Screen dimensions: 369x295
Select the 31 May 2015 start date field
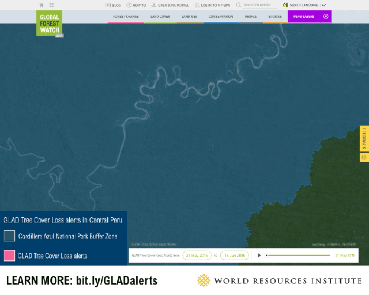(x=197, y=255)
